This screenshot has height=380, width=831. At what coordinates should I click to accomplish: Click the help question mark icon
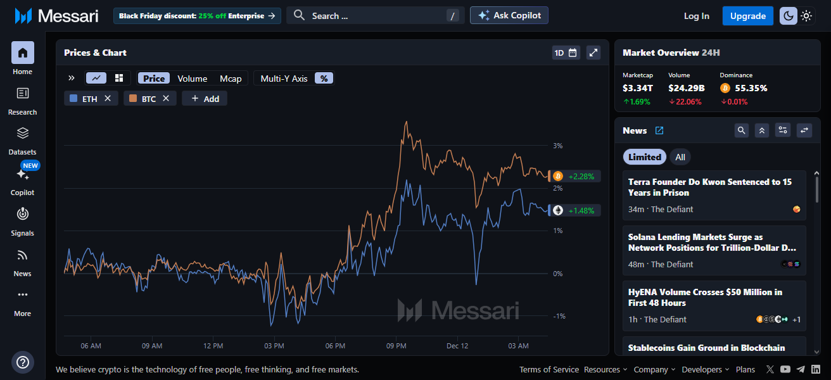pyautogui.click(x=22, y=362)
